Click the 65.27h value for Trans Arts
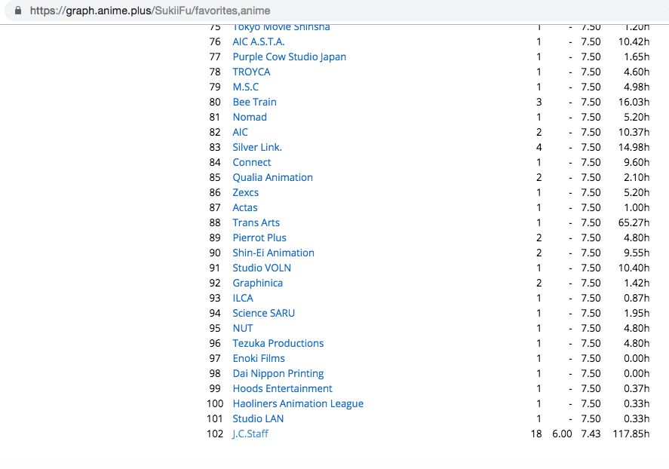Image resolution: width=669 pixels, height=469 pixels. coord(634,222)
